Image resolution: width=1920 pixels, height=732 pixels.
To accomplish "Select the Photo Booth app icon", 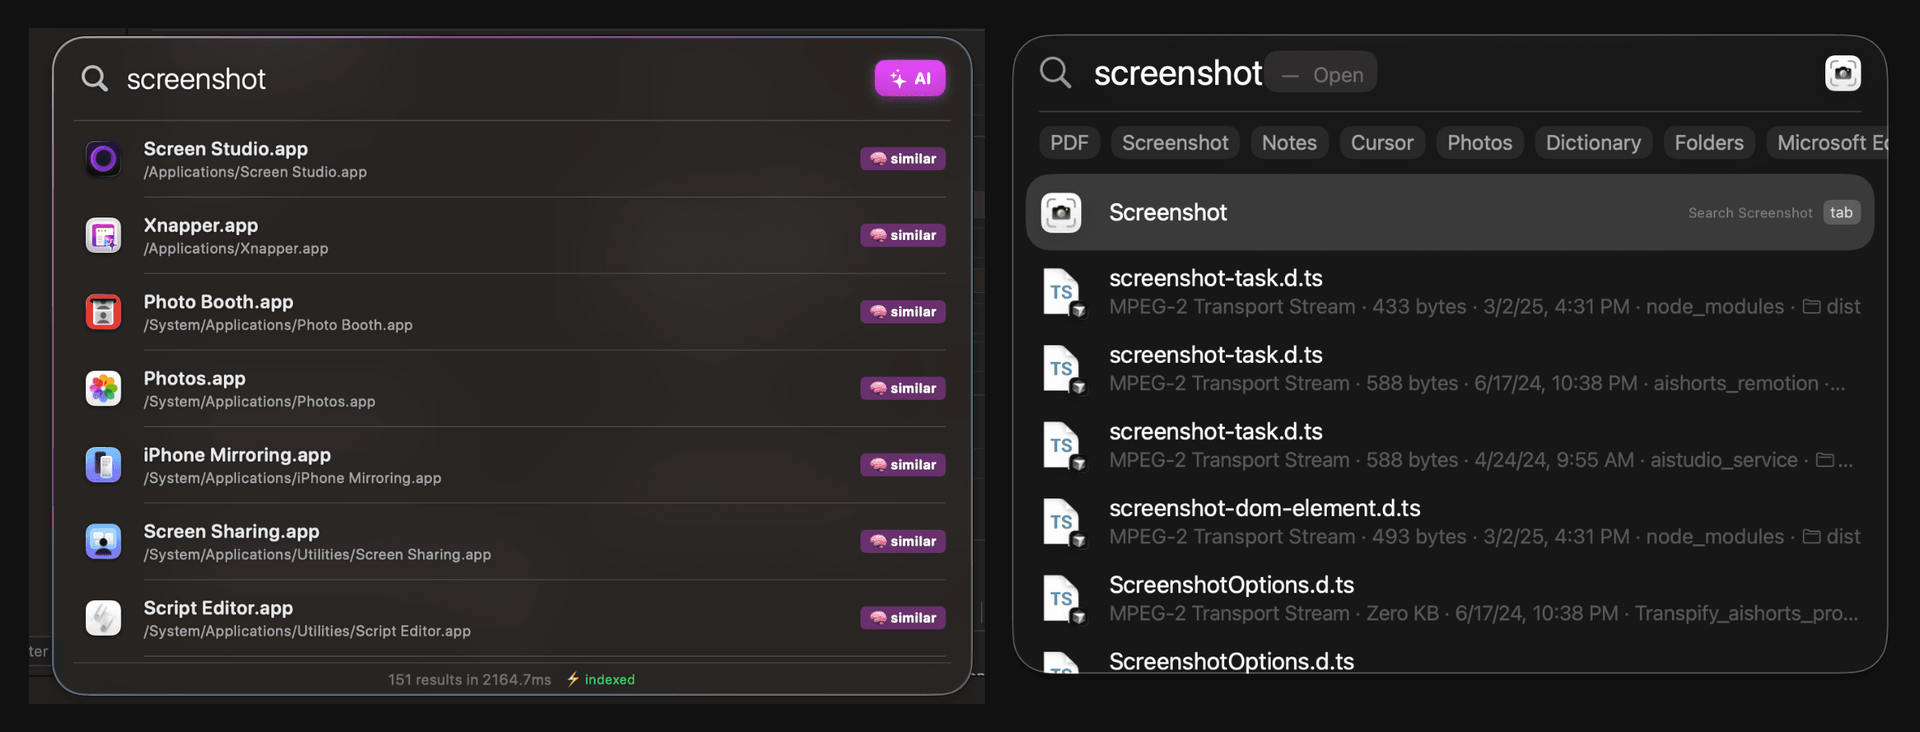I will click(x=103, y=311).
